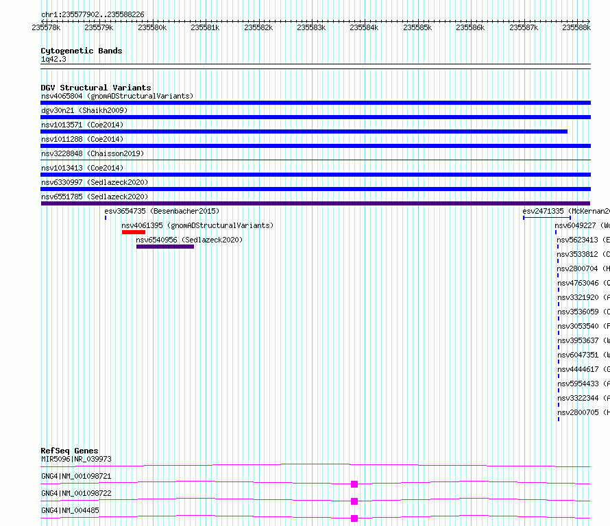
Task: Click the DGV Structural Variants track title
Action: (96, 88)
